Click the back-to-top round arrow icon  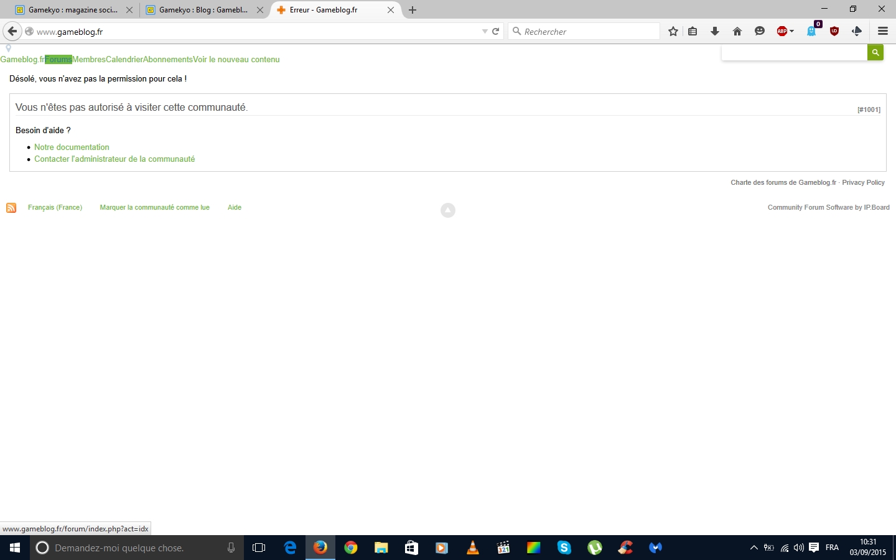[x=448, y=210]
